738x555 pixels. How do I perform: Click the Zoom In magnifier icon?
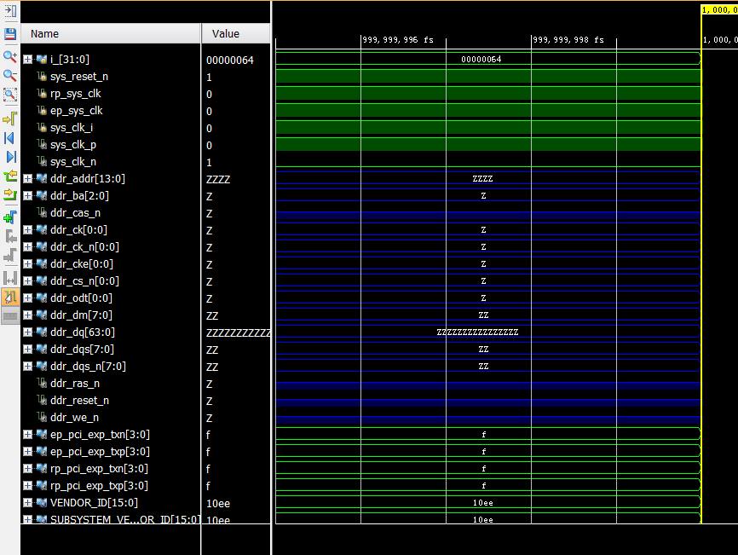10,56
